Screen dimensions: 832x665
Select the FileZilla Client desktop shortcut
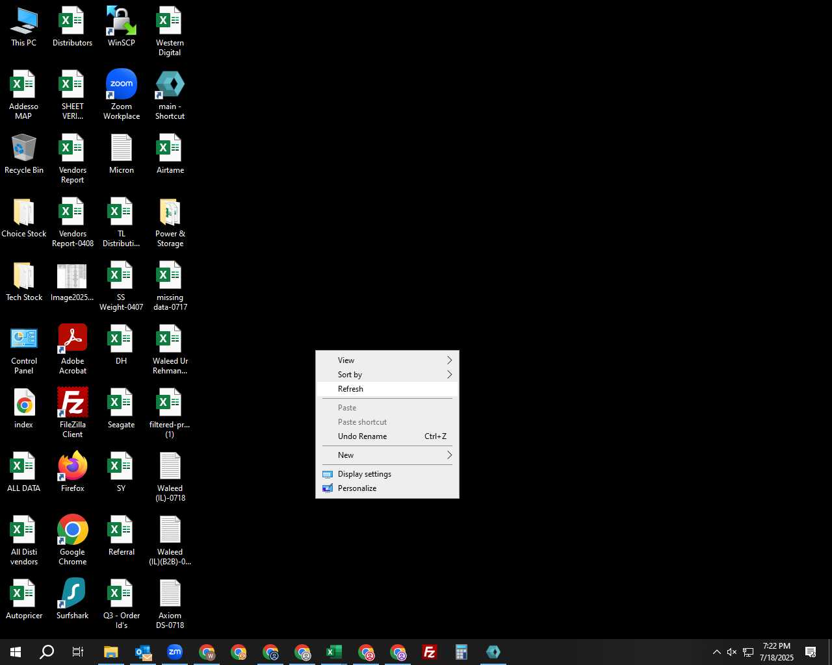[72, 414]
